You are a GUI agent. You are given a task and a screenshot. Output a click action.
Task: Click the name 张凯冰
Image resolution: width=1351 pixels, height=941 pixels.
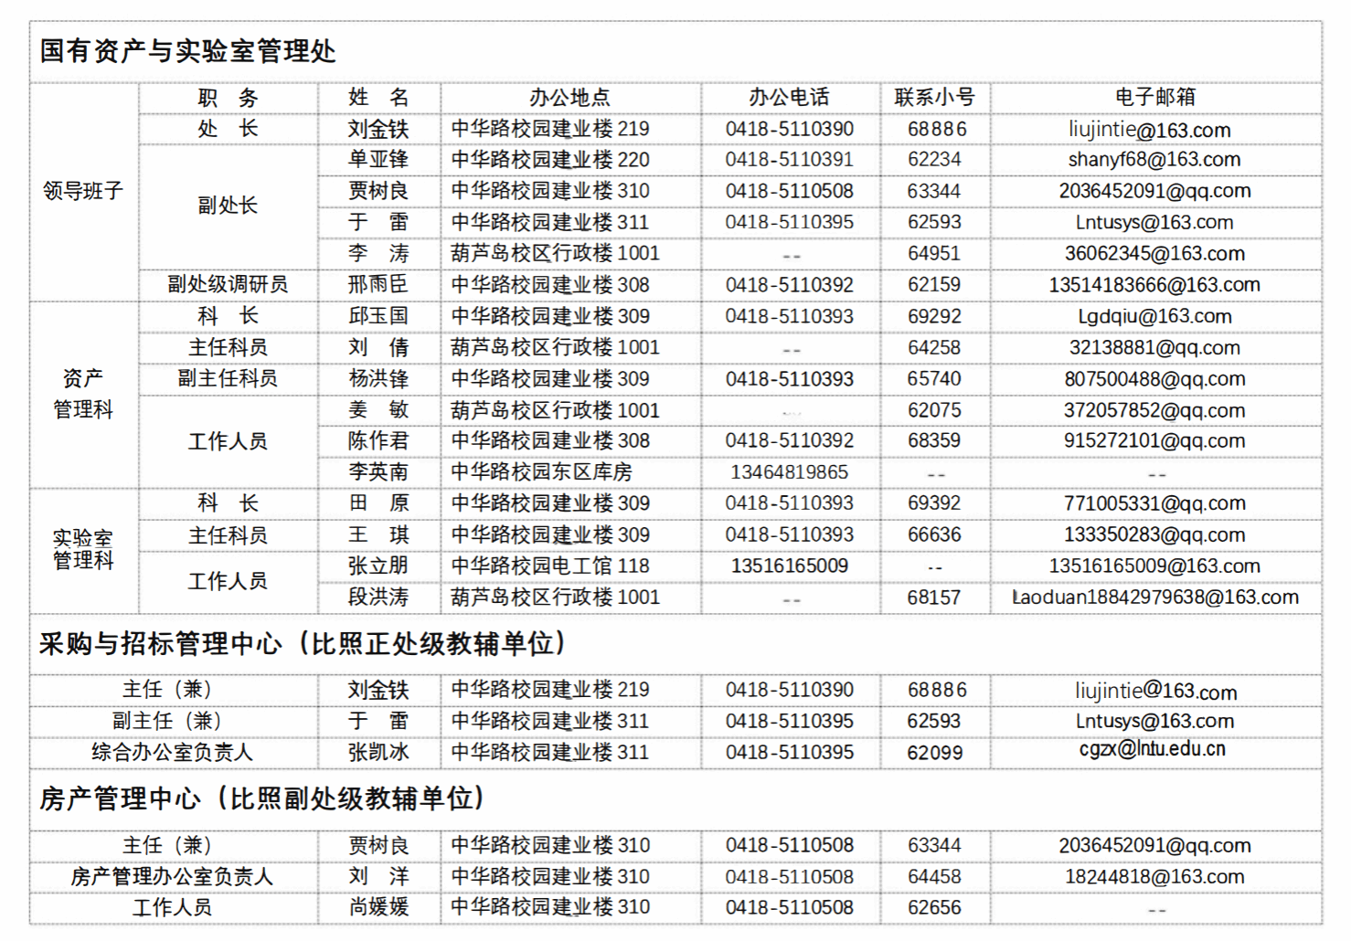pos(378,753)
